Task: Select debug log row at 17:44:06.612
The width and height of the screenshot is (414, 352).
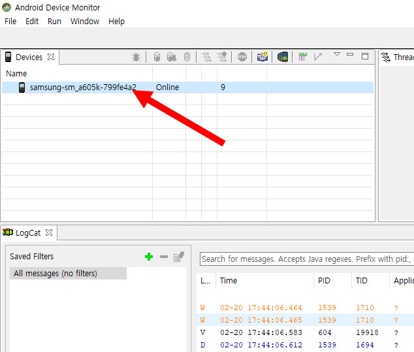Action: [305, 345]
